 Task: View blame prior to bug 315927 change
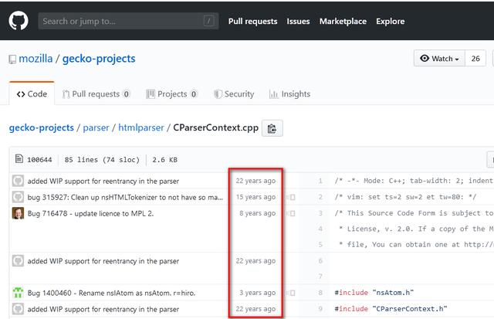291,197
